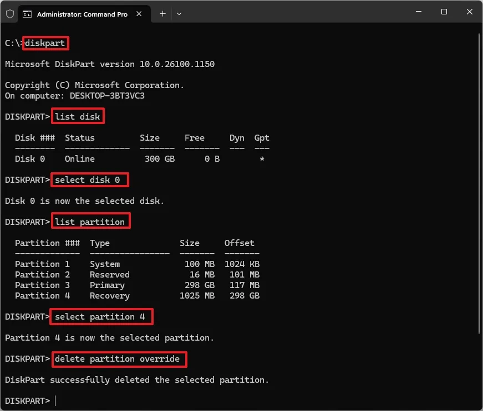This screenshot has height=411, width=483.
Task: Select the Administrator: Command Pro tab
Action: tap(83, 14)
